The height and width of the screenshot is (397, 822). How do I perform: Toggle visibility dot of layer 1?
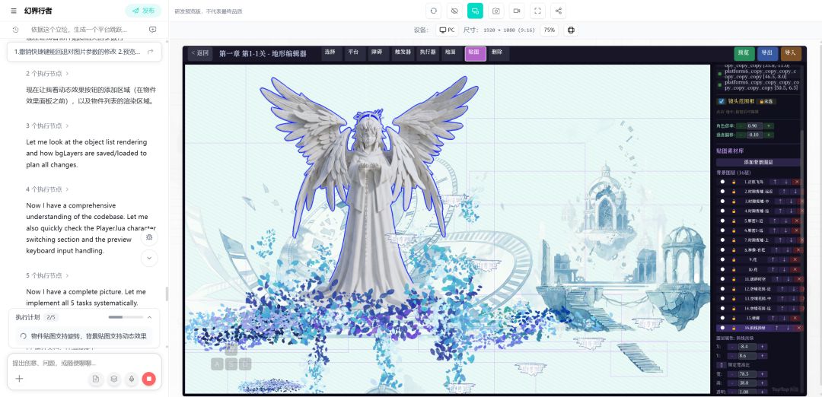tap(722, 182)
